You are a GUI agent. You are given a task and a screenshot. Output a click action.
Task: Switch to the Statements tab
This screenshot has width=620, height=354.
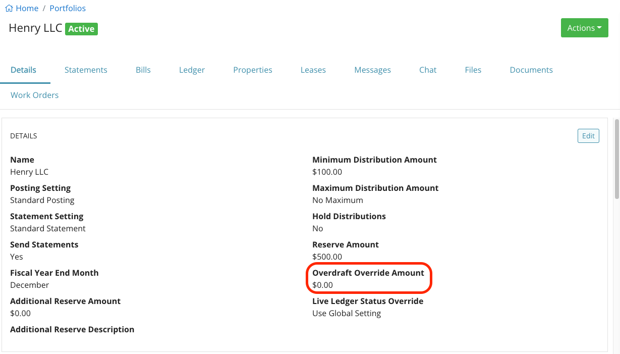tap(86, 70)
